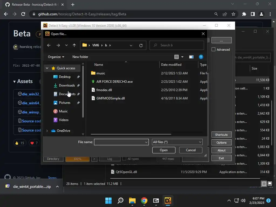The width and height of the screenshot is (276, 207).
Task: Open the view options dropdown arrow
Action: [x=182, y=57]
